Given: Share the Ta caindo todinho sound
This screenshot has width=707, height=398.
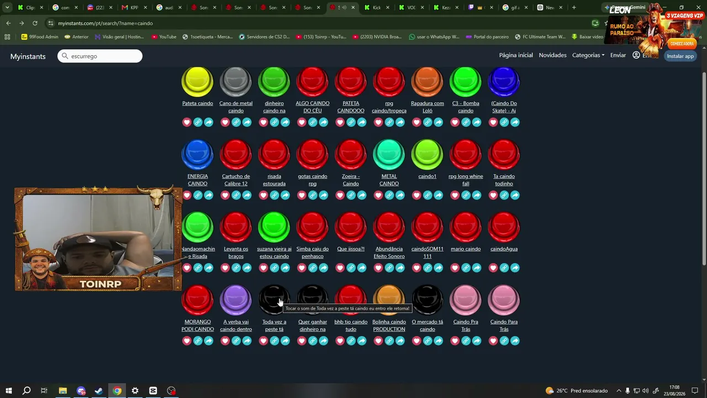Looking at the screenshot, I should coord(515,195).
